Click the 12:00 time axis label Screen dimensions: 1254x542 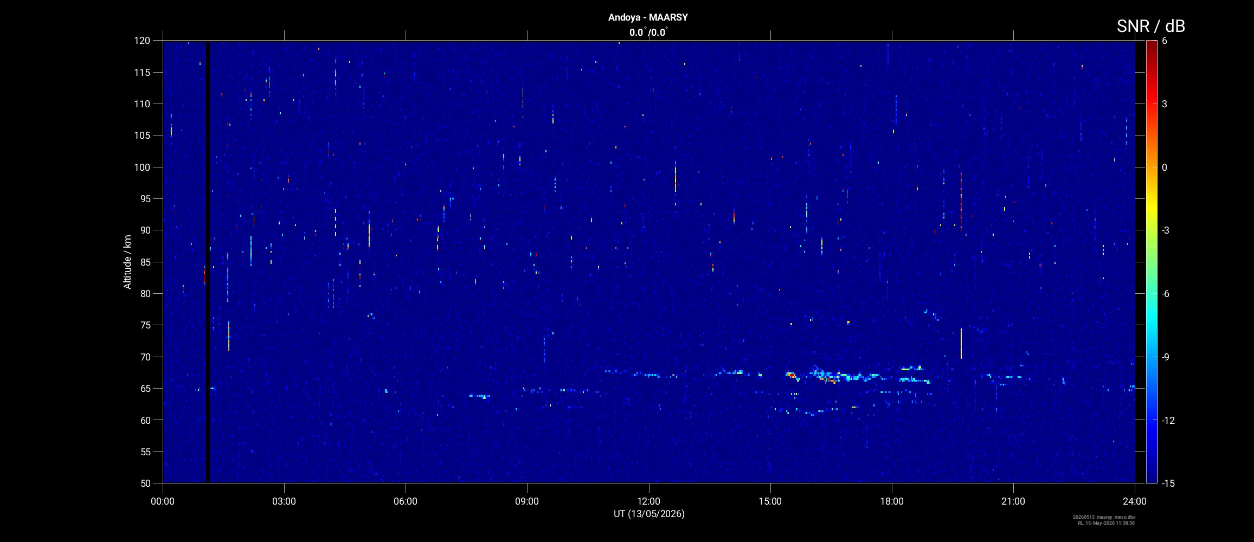648,501
